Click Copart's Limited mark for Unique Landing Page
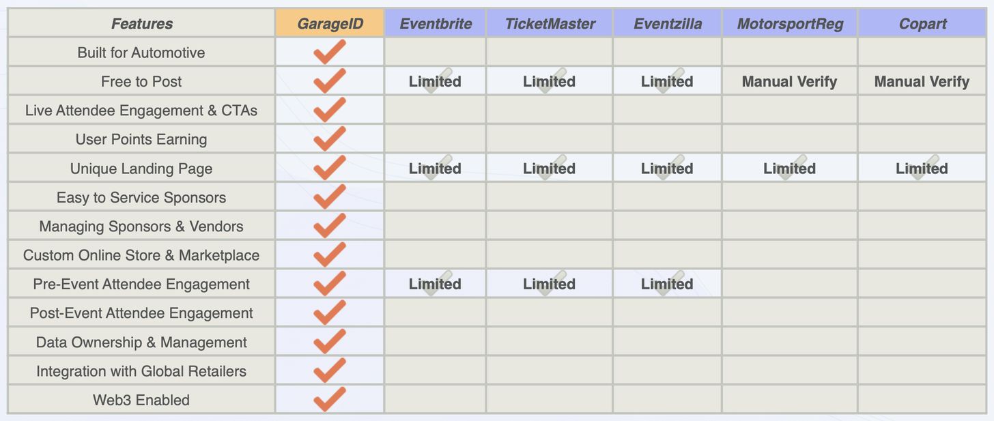The width and height of the screenshot is (994, 421). (922, 169)
